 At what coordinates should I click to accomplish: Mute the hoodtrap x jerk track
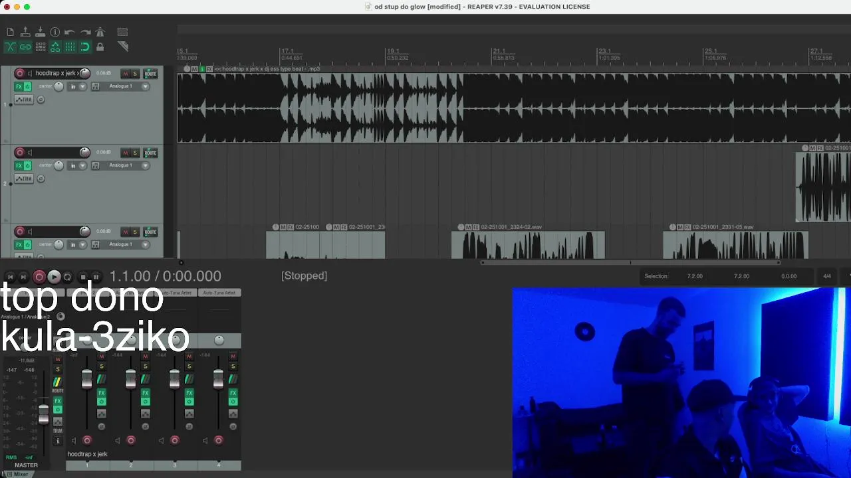(x=125, y=74)
